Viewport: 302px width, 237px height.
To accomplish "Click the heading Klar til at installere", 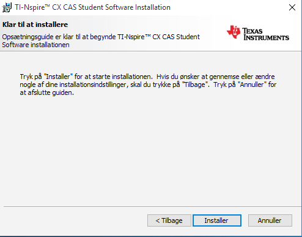I will click(x=35, y=24).
